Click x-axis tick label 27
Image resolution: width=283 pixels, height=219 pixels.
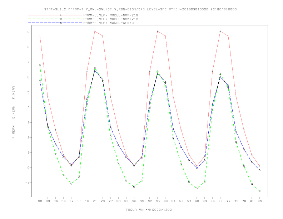pyautogui.click(x=110, y=201)
